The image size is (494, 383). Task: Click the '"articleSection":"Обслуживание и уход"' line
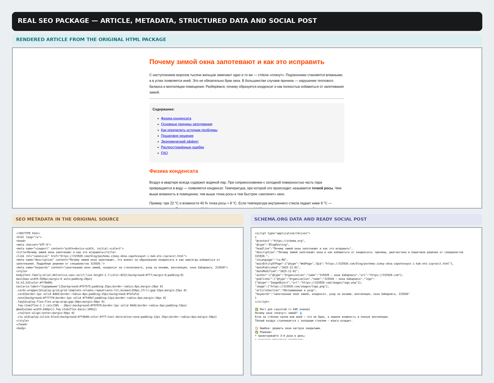[x=286, y=290]
